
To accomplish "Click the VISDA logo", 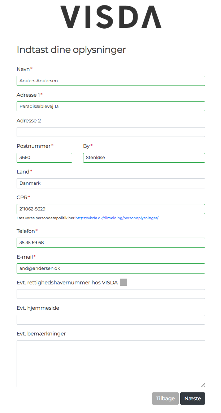I will coord(111,17).
